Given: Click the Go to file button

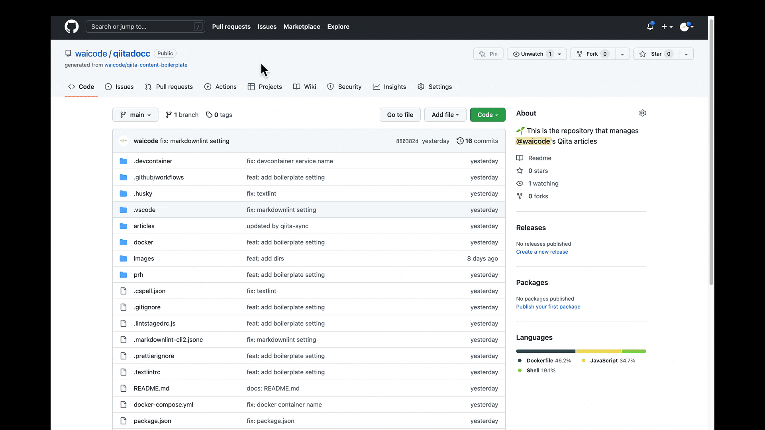Looking at the screenshot, I should click(x=400, y=115).
